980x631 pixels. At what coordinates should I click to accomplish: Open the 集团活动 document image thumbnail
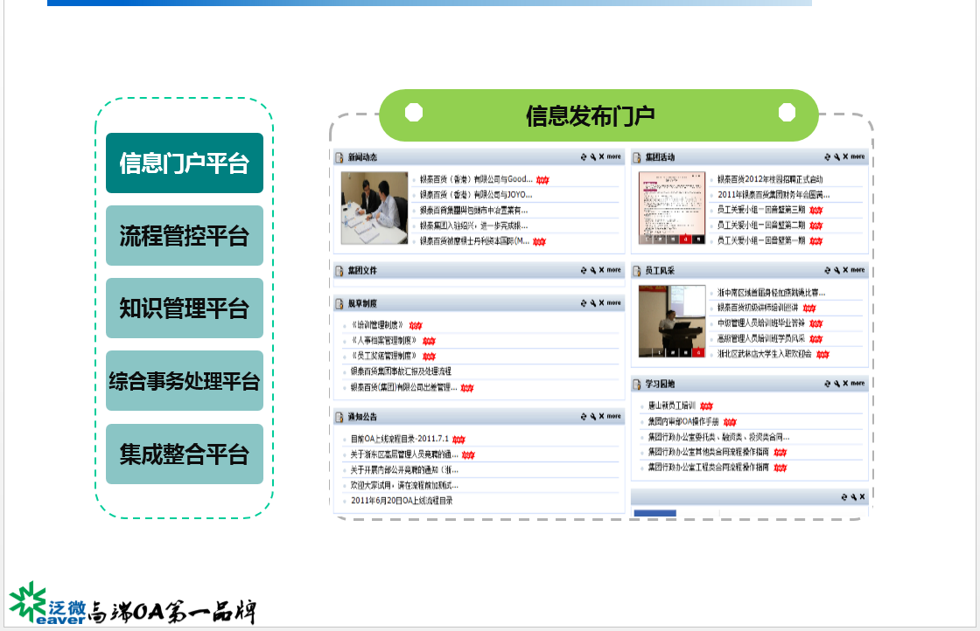pyautogui.click(x=672, y=208)
